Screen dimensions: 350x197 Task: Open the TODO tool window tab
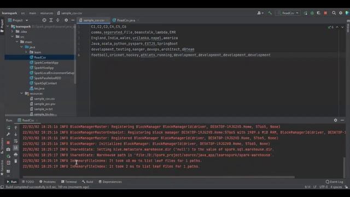(28, 182)
